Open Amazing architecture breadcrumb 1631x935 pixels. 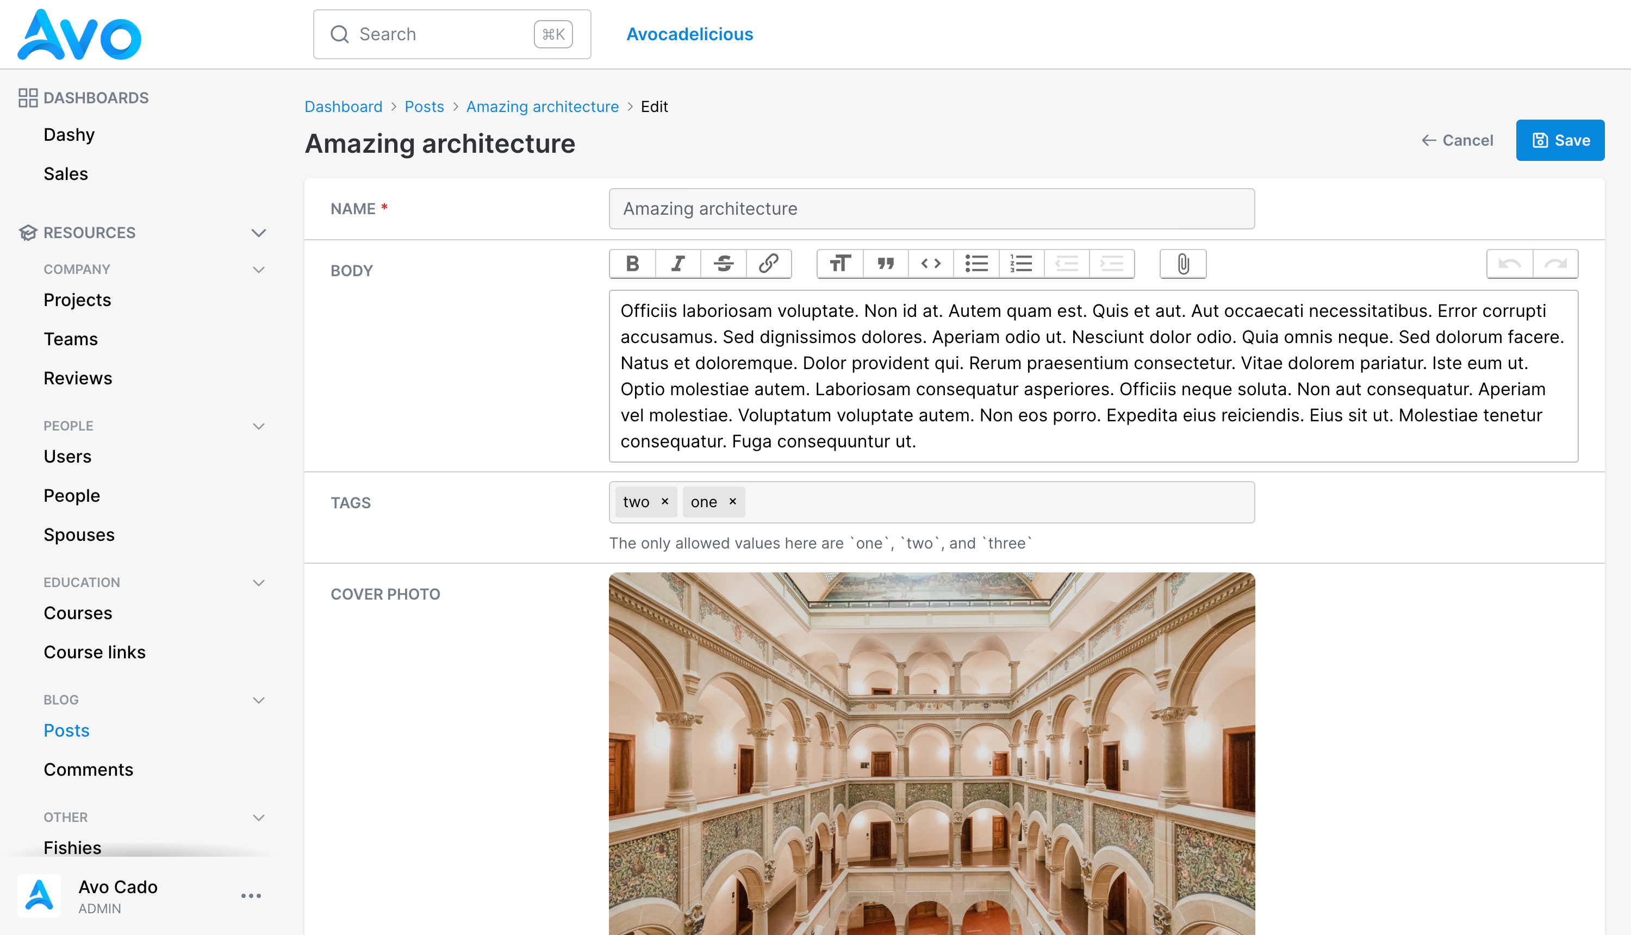point(543,107)
